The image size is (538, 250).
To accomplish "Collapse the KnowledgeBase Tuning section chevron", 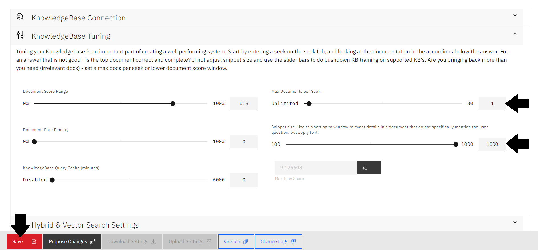I will pyautogui.click(x=515, y=34).
